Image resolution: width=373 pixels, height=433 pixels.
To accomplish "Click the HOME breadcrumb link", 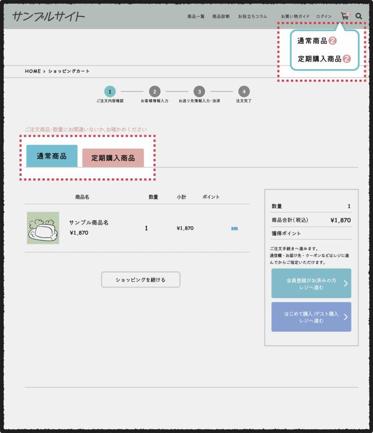I will (32, 71).
